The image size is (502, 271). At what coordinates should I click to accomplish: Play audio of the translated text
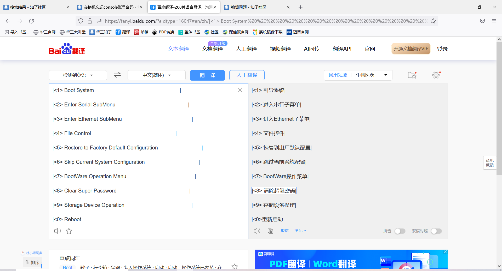click(x=257, y=231)
